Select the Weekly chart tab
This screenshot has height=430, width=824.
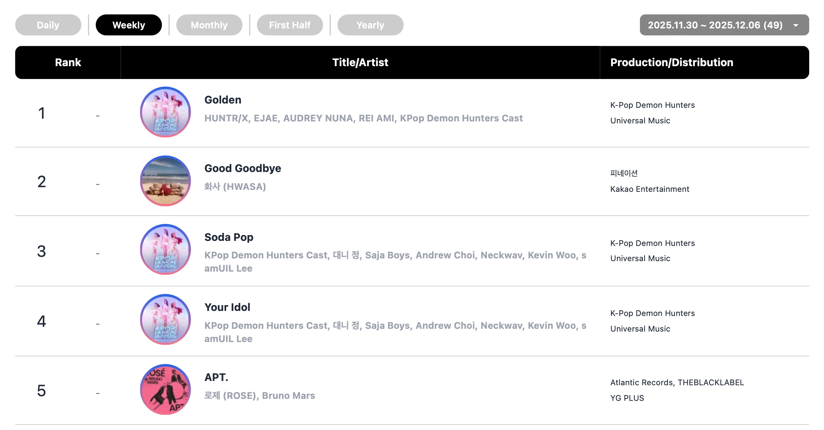(129, 25)
